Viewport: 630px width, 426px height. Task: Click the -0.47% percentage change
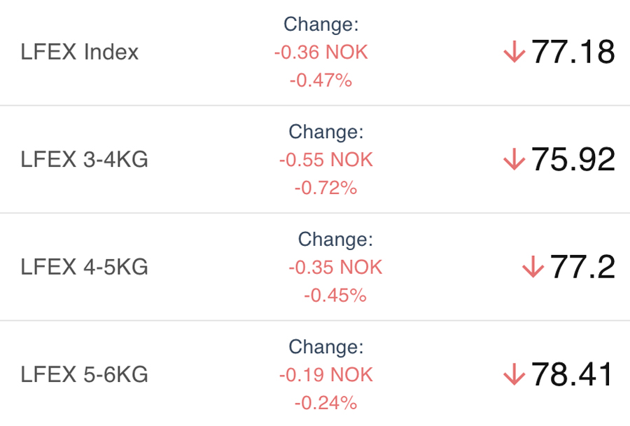point(321,81)
